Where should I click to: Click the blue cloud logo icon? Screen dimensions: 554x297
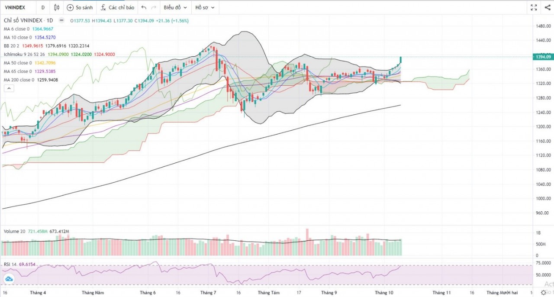(8, 279)
